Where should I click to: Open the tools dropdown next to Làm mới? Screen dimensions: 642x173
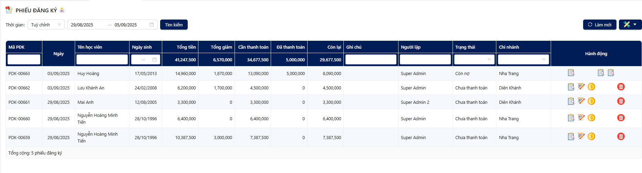click(630, 25)
